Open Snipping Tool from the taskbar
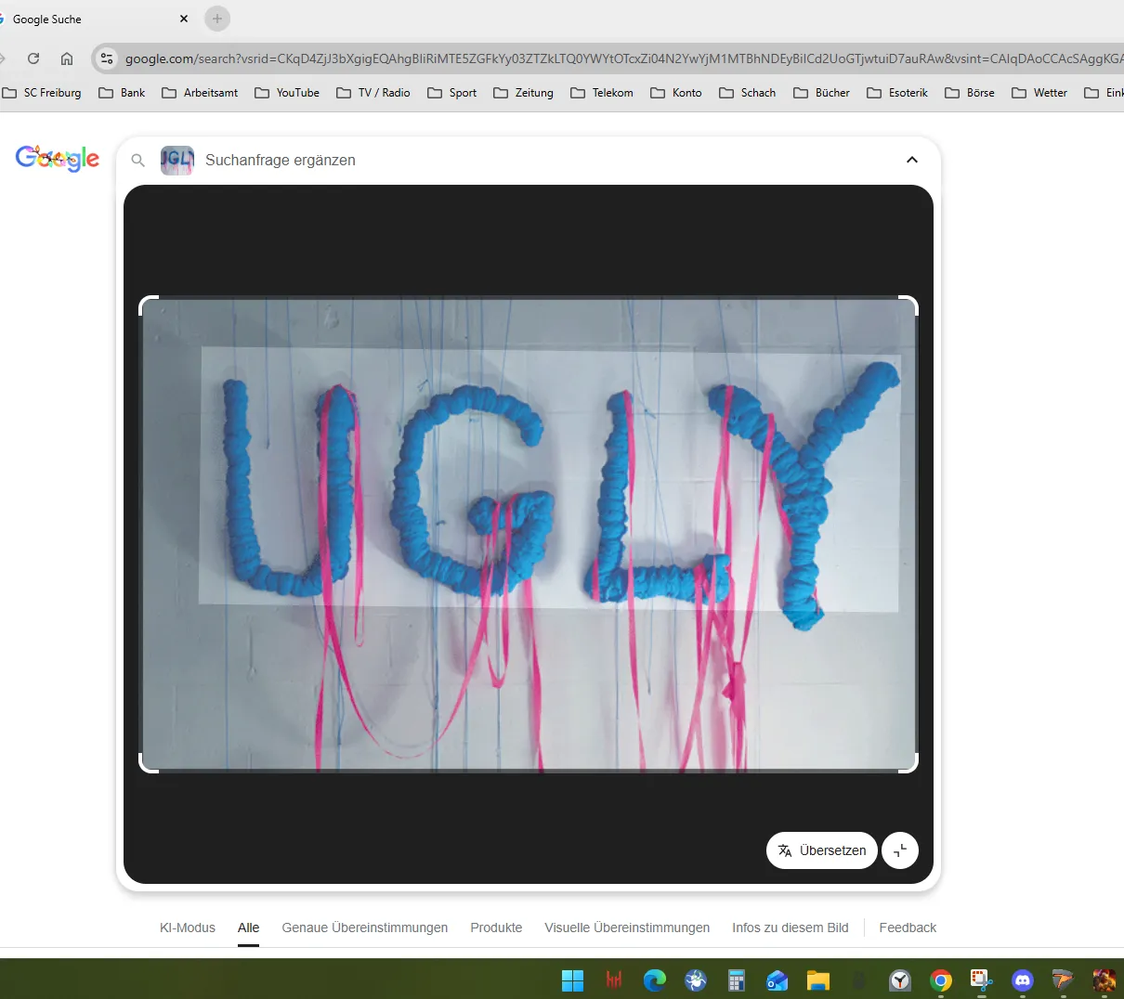 (980, 980)
